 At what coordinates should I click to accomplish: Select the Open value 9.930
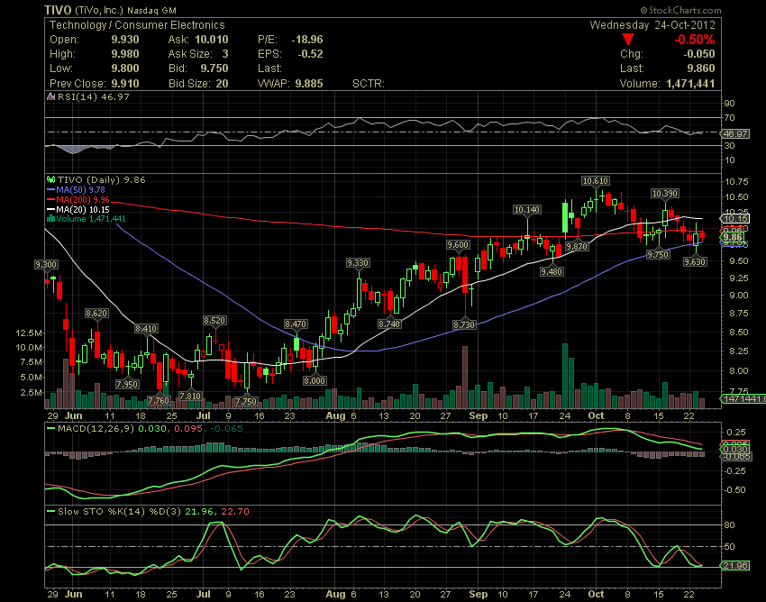[x=125, y=40]
